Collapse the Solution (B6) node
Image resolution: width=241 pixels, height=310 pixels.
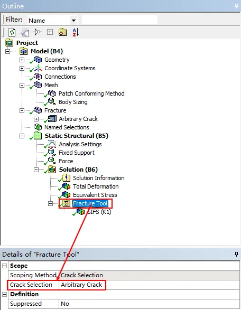36,170
